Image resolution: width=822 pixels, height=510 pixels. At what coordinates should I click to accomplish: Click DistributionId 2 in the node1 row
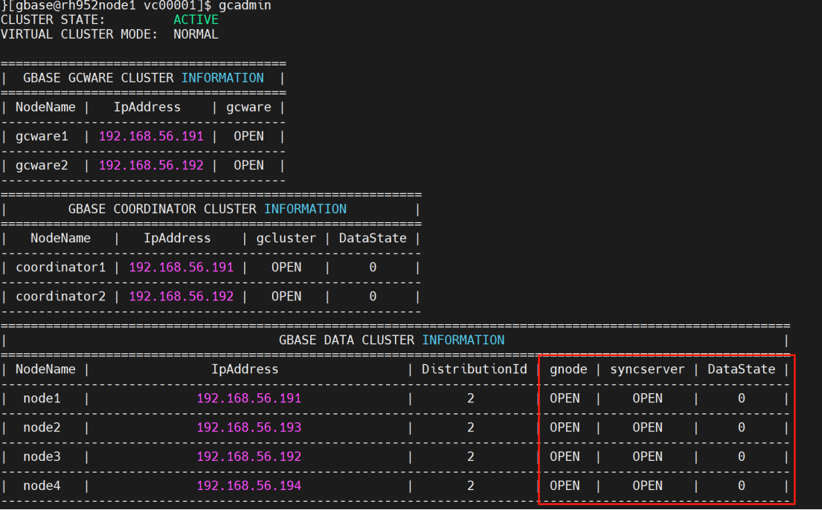point(471,398)
